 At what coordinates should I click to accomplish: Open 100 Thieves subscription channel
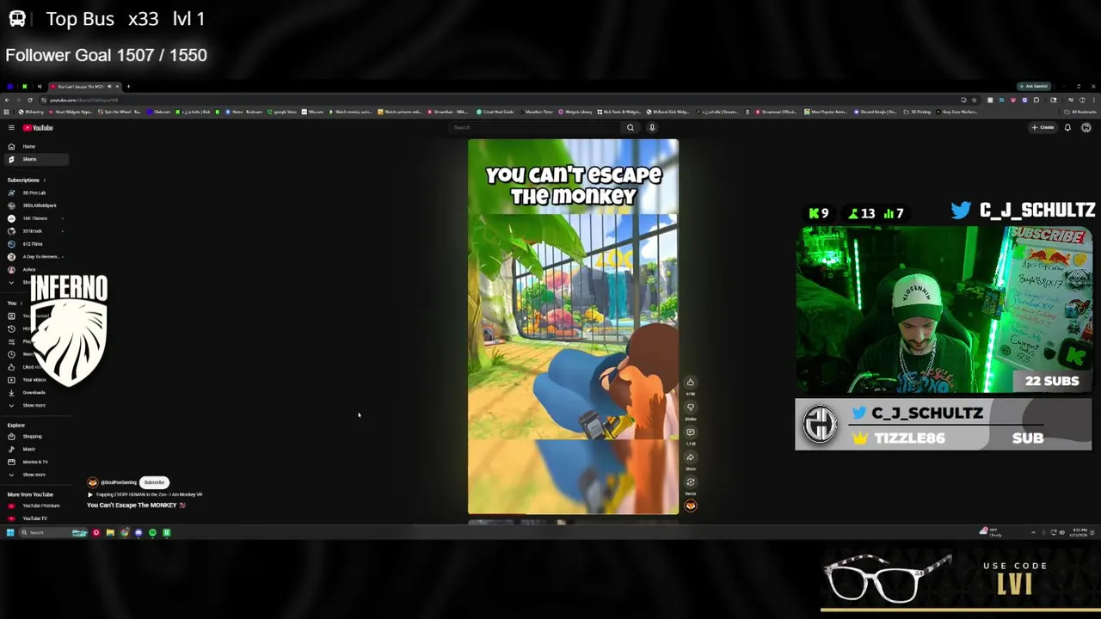[x=34, y=218]
